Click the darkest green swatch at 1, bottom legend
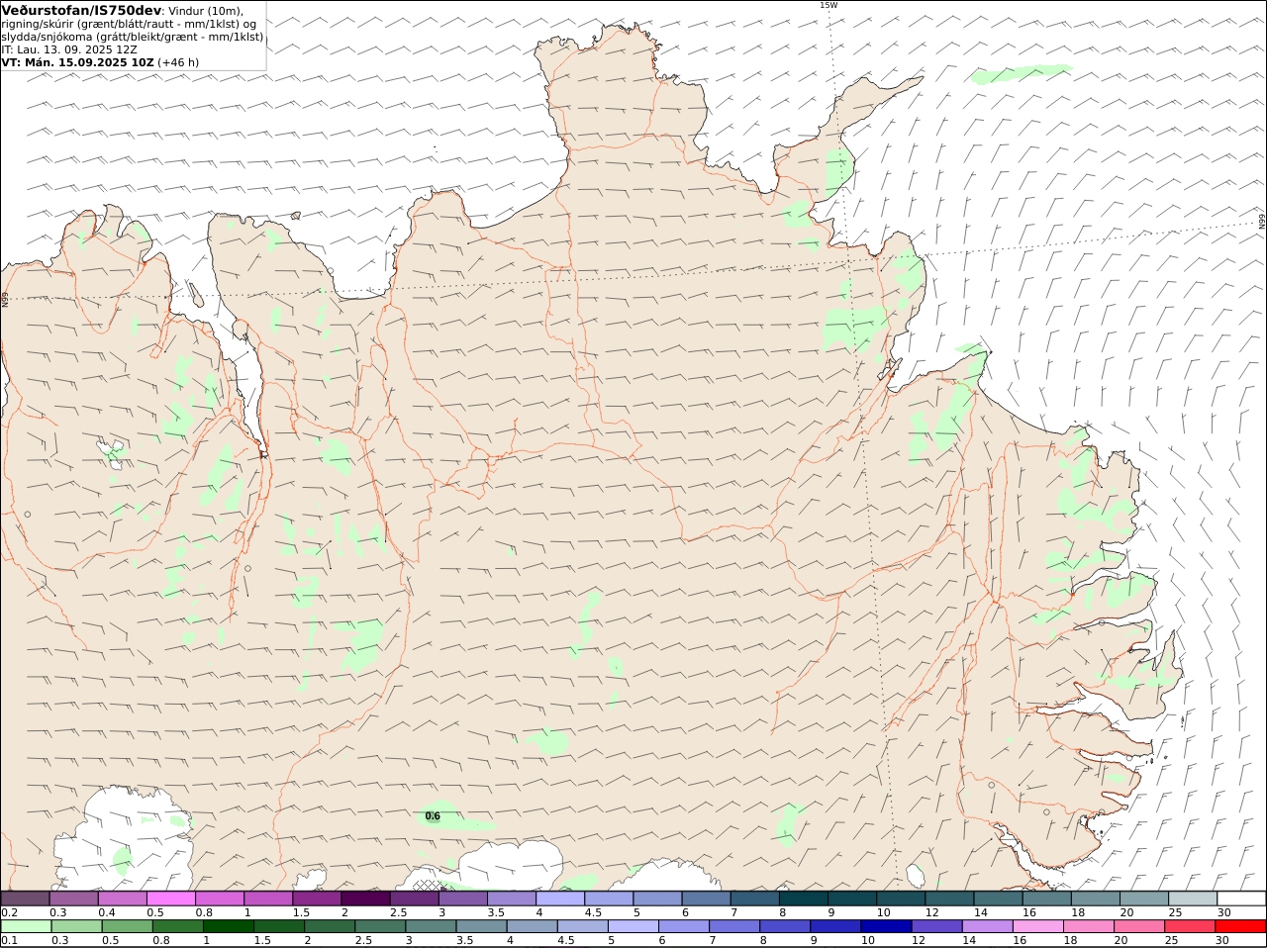 [x=229, y=926]
